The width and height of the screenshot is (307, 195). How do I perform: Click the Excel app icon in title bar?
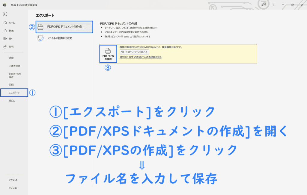click(4, 5)
